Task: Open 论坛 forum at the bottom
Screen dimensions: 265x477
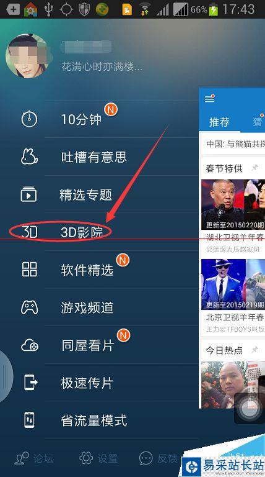Action: 34,458
